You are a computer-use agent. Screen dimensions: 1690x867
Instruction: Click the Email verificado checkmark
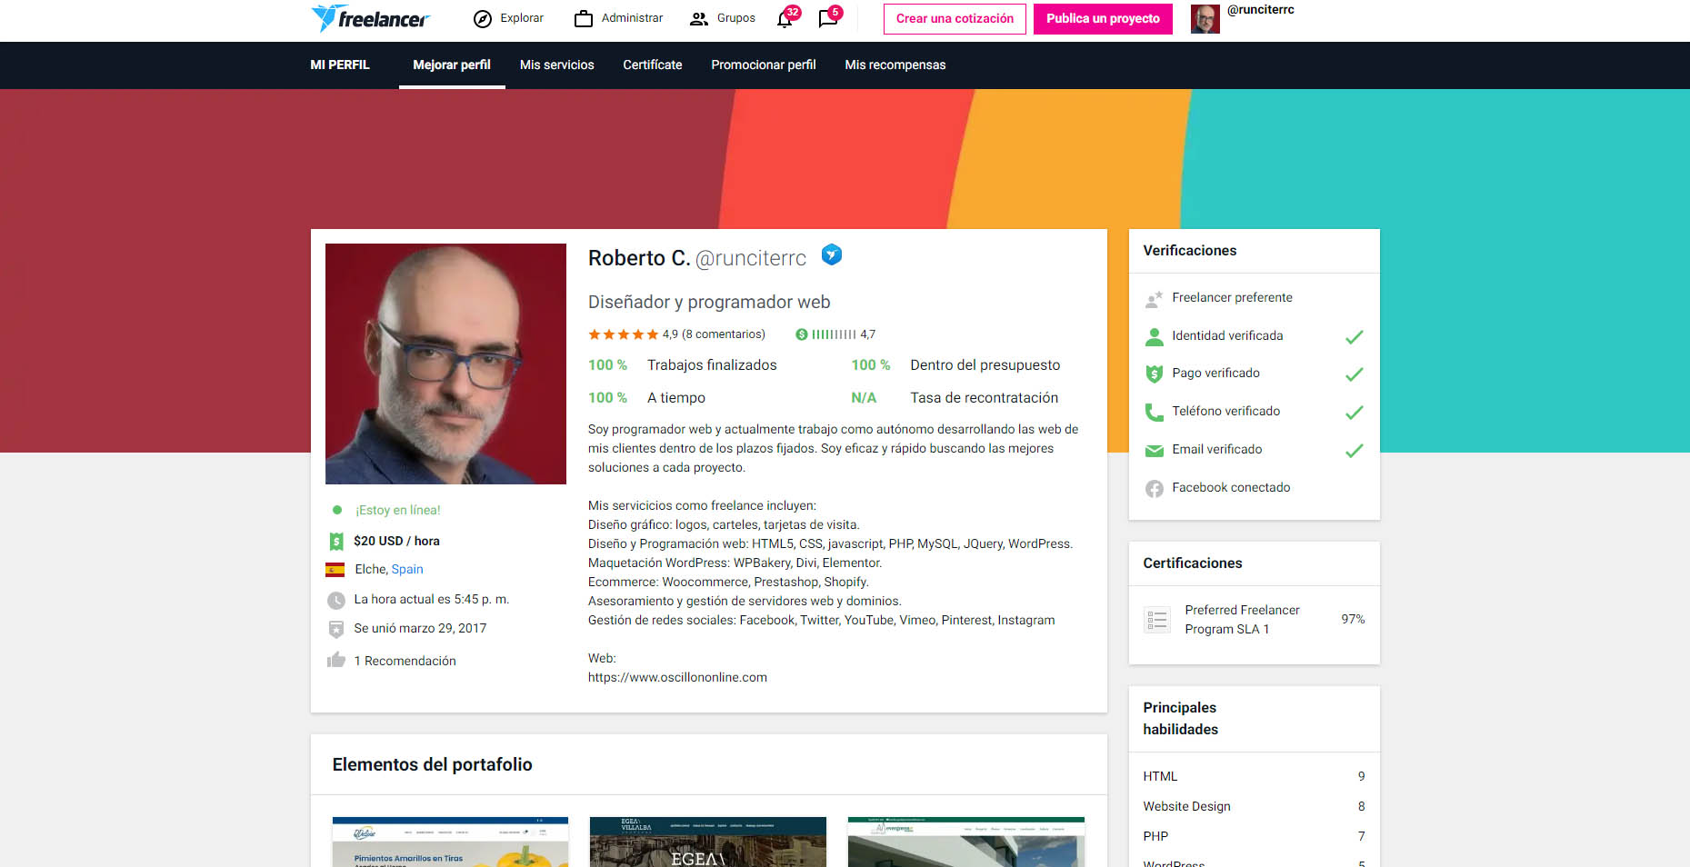point(1354,451)
